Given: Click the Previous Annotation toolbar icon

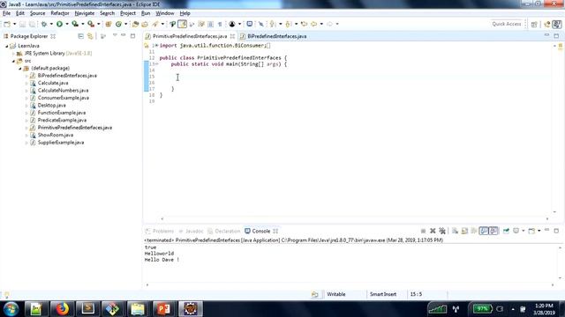Looking at the screenshot, I should 288,24.
